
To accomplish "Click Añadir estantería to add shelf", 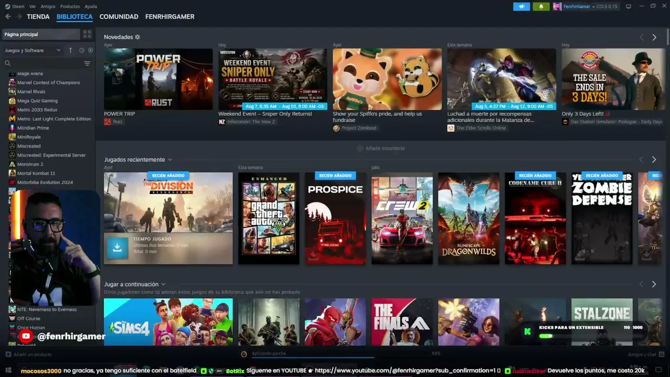I will click(x=381, y=148).
